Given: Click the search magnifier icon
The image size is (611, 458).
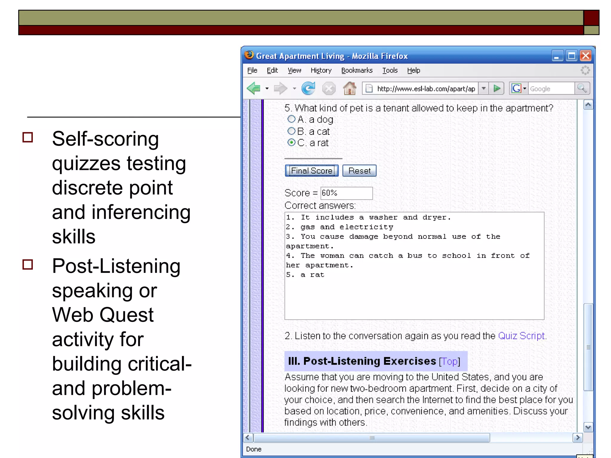Looking at the screenshot, I should click(x=582, y=88).
